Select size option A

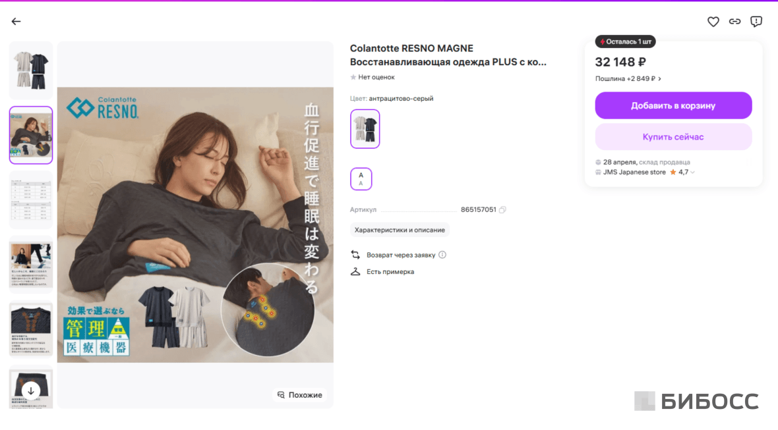pos(361,179)
